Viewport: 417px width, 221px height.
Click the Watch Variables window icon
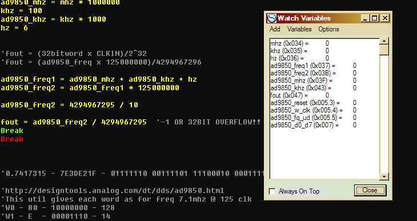pos(272,18)
